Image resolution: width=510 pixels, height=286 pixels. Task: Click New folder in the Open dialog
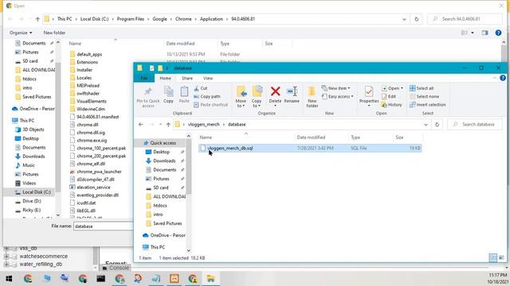click(54, 33)
